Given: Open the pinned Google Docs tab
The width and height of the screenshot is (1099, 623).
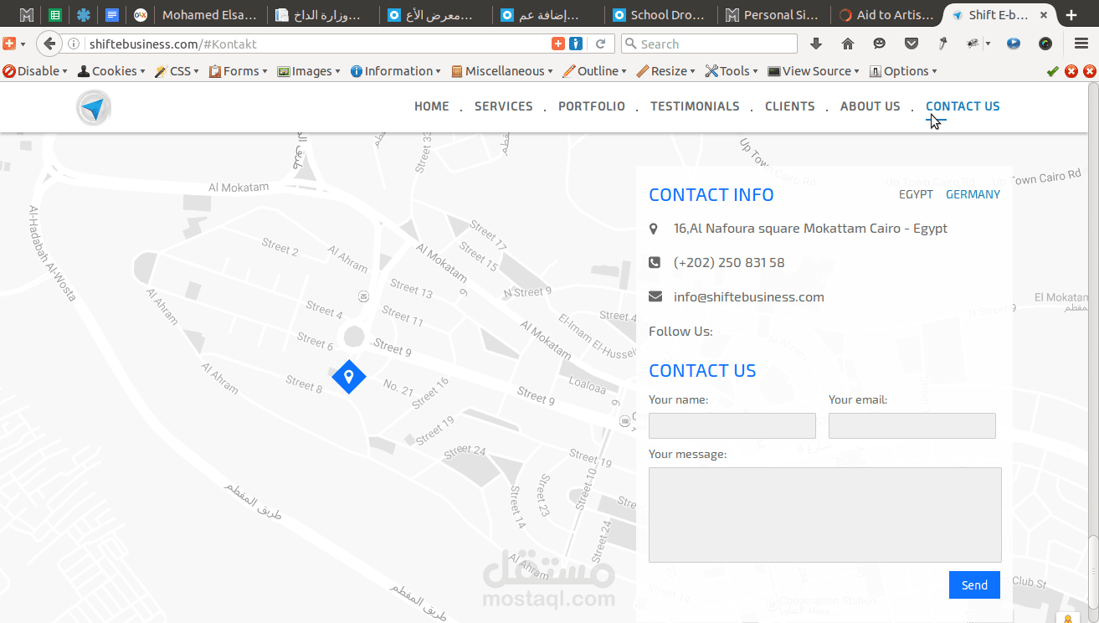Looking at the screenshot, I should (x=112, y=14).
